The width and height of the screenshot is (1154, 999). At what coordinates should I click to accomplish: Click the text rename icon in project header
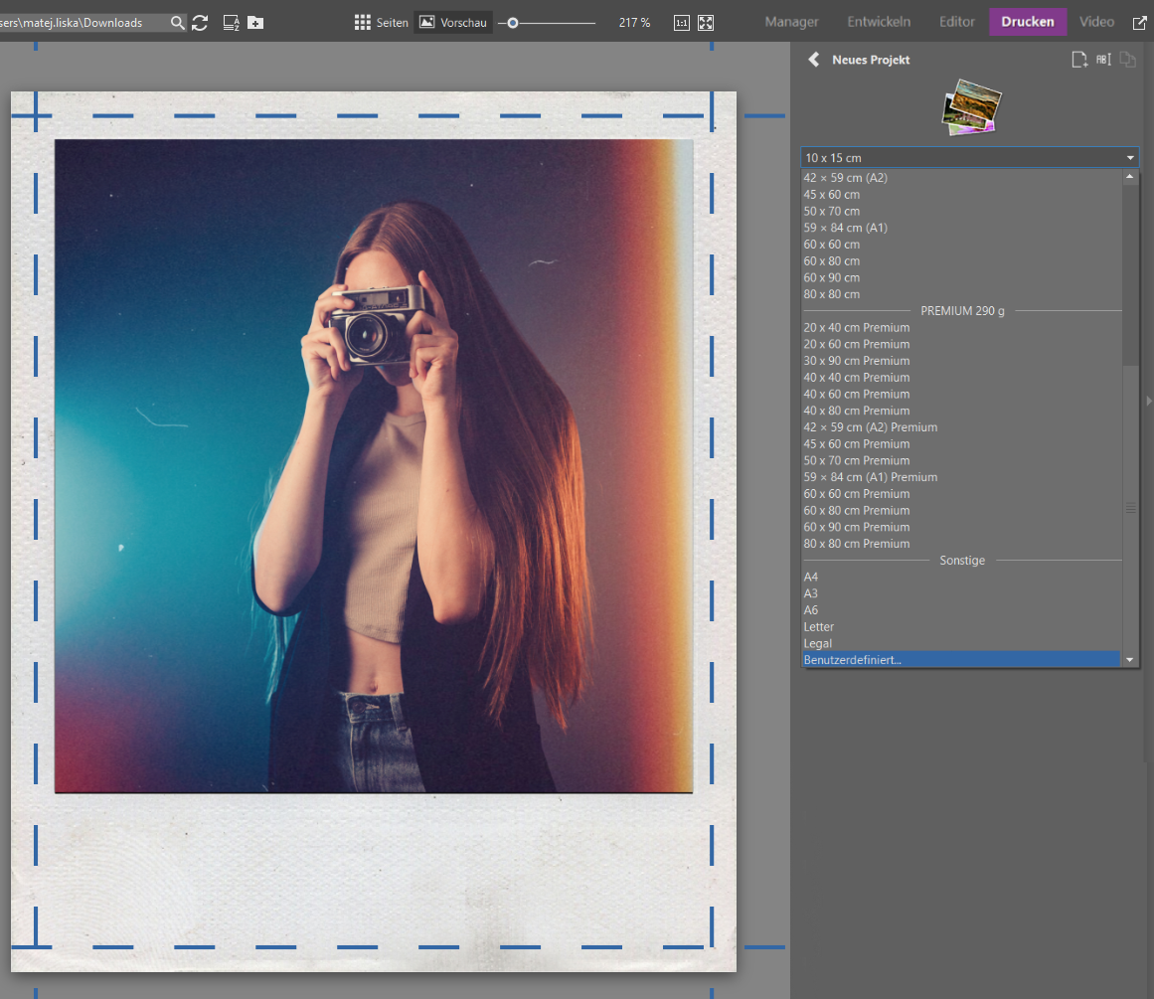tap(1103, 60)
